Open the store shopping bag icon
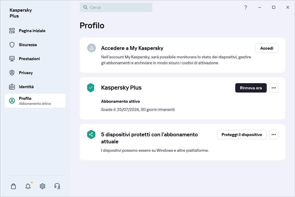The image size is (295, 197). tap(13, 186)
